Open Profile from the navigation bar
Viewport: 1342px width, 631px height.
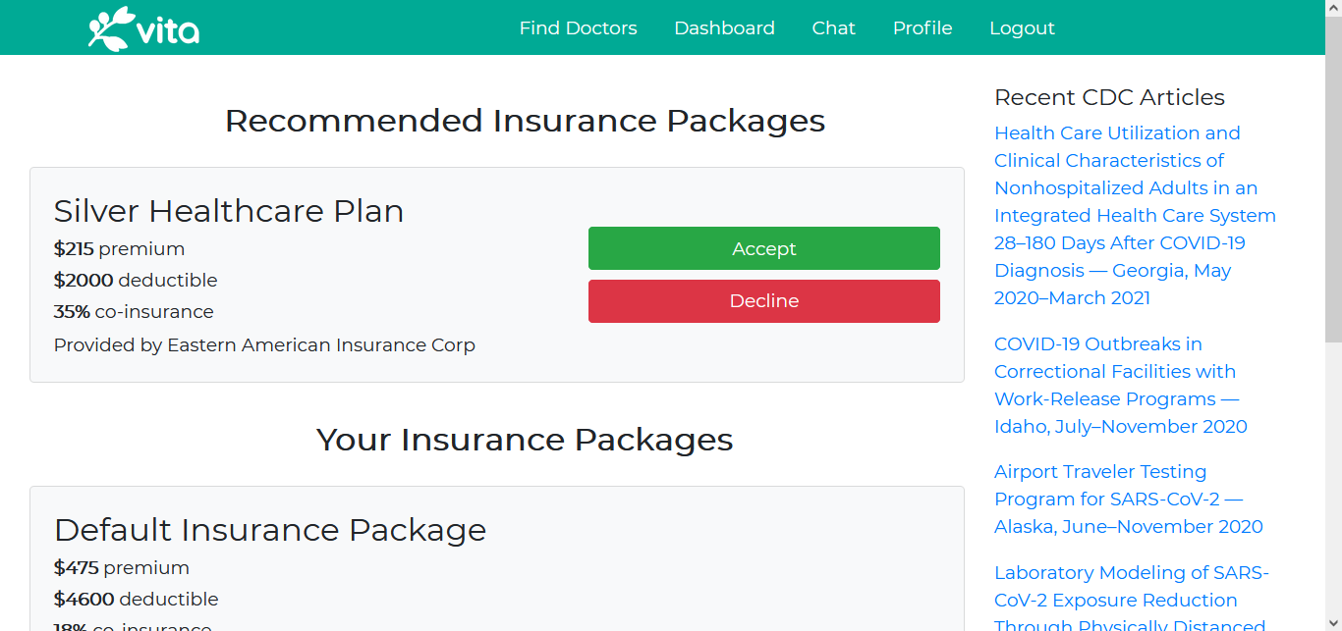click(923, 28)
